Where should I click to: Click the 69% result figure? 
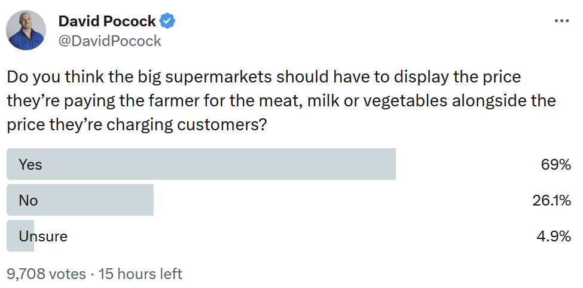[x=556, y=164]
